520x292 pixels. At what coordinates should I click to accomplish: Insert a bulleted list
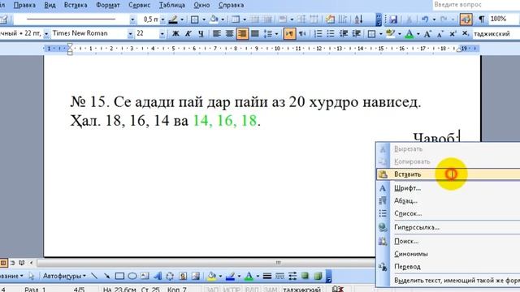[331, 33]
